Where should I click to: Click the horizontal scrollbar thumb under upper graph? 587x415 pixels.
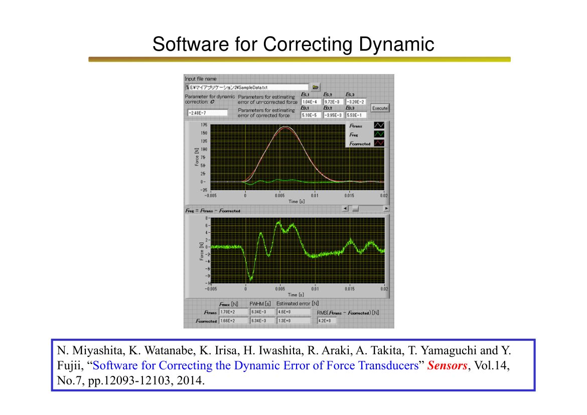coord(355,209)
